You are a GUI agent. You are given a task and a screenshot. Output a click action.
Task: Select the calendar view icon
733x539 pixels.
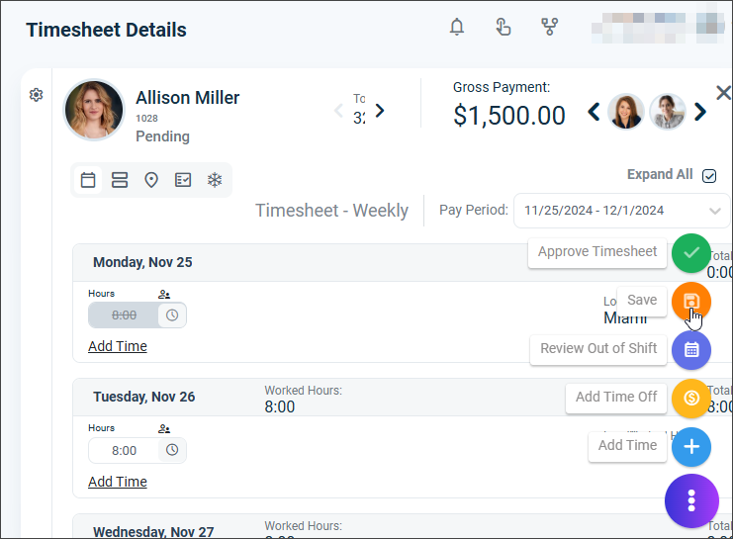coord(88,180)
